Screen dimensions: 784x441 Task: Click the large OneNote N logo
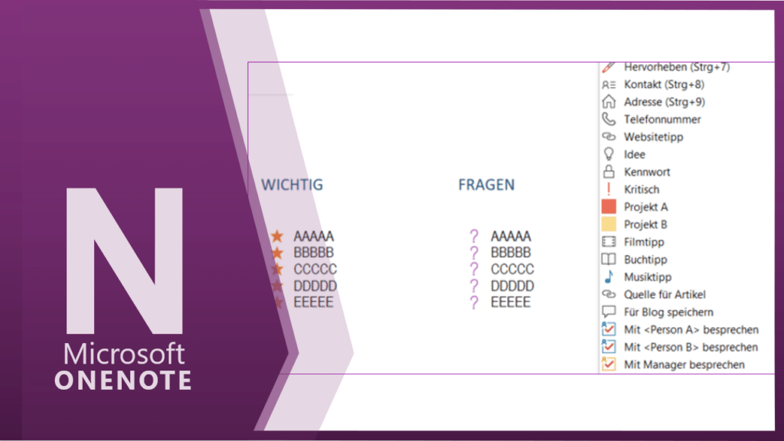pos(125,260)
